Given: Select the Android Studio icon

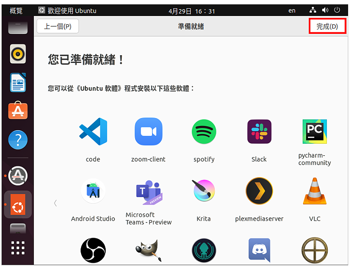Looking at the screenshot, I should [x=93, y=191].
